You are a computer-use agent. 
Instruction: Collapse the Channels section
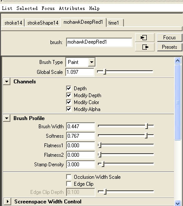click(x=6, y=82)
